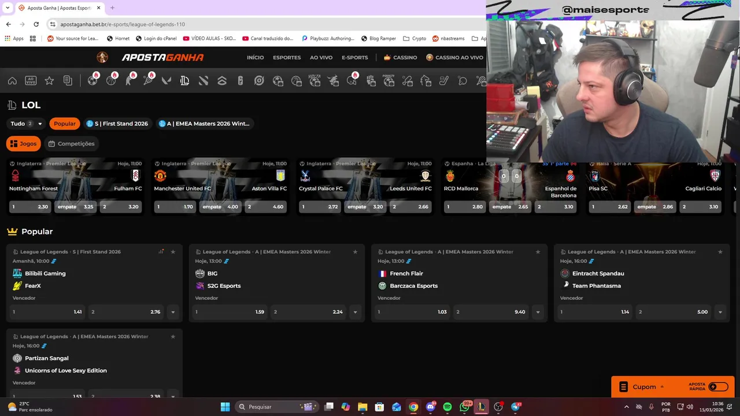Bet on Bilibili Gaming at 1.41

pyautogui.click(x=46, y=312)
